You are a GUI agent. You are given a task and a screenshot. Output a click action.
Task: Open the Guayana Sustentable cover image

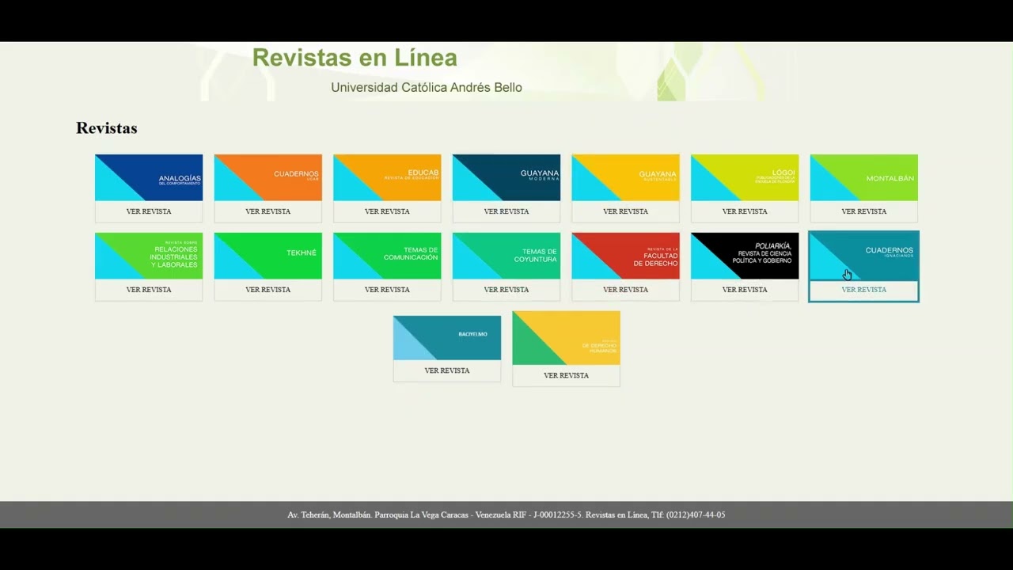[x=626, y=177]
